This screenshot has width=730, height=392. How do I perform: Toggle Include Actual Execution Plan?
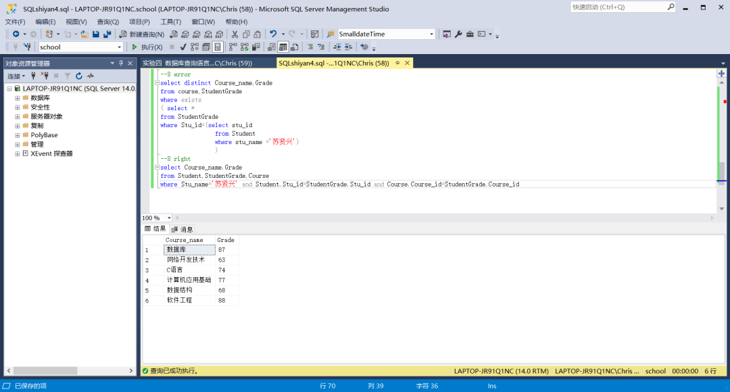click(233, 47)
